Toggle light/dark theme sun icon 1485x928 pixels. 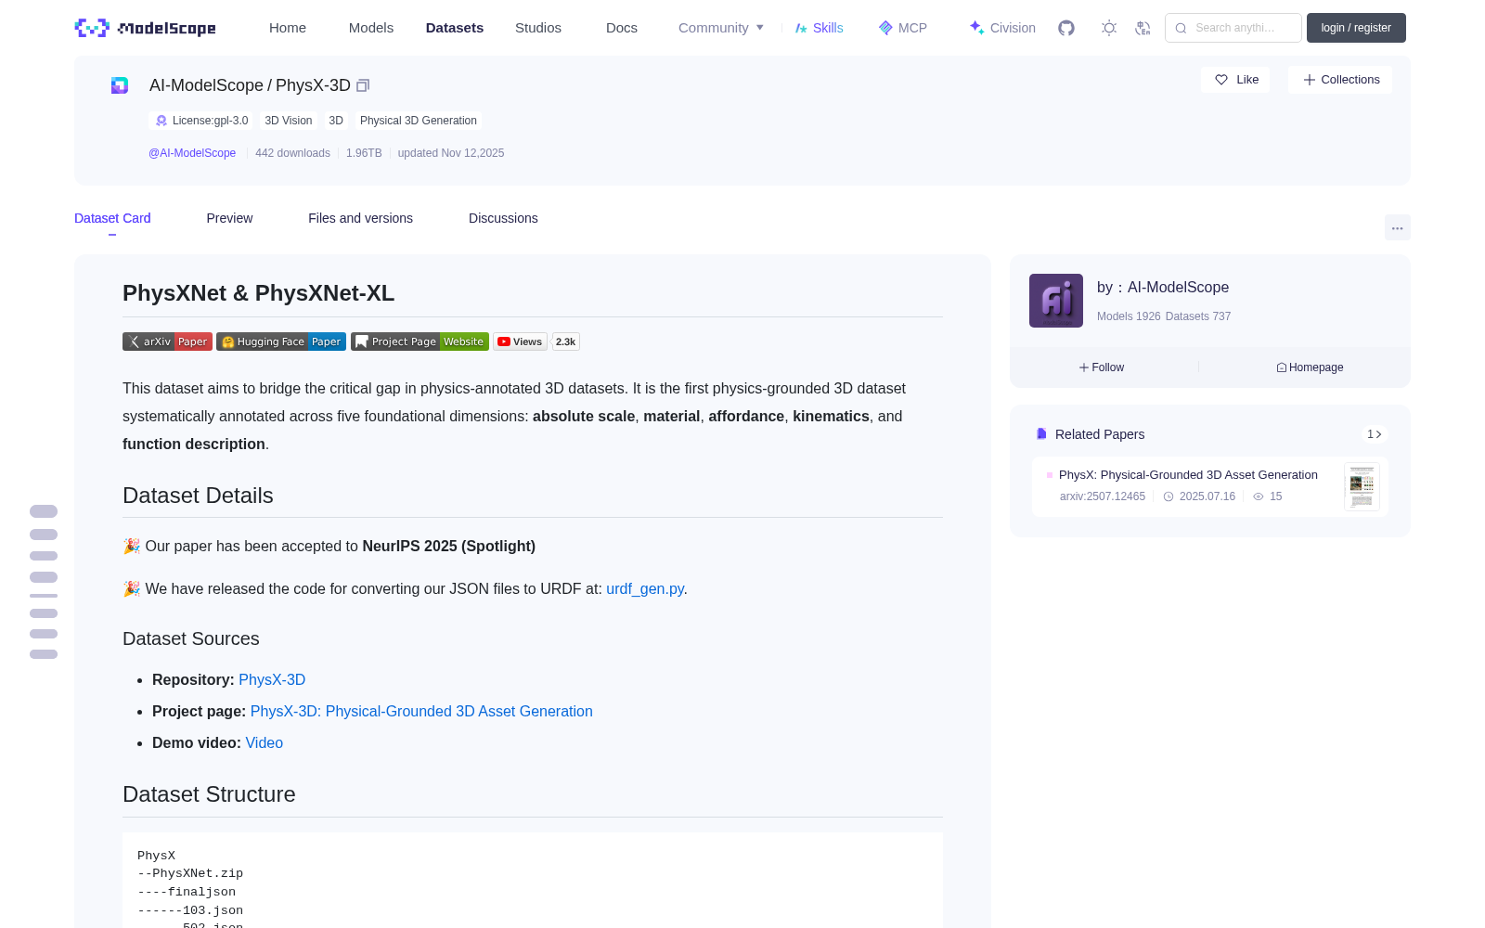point(1109,28)
